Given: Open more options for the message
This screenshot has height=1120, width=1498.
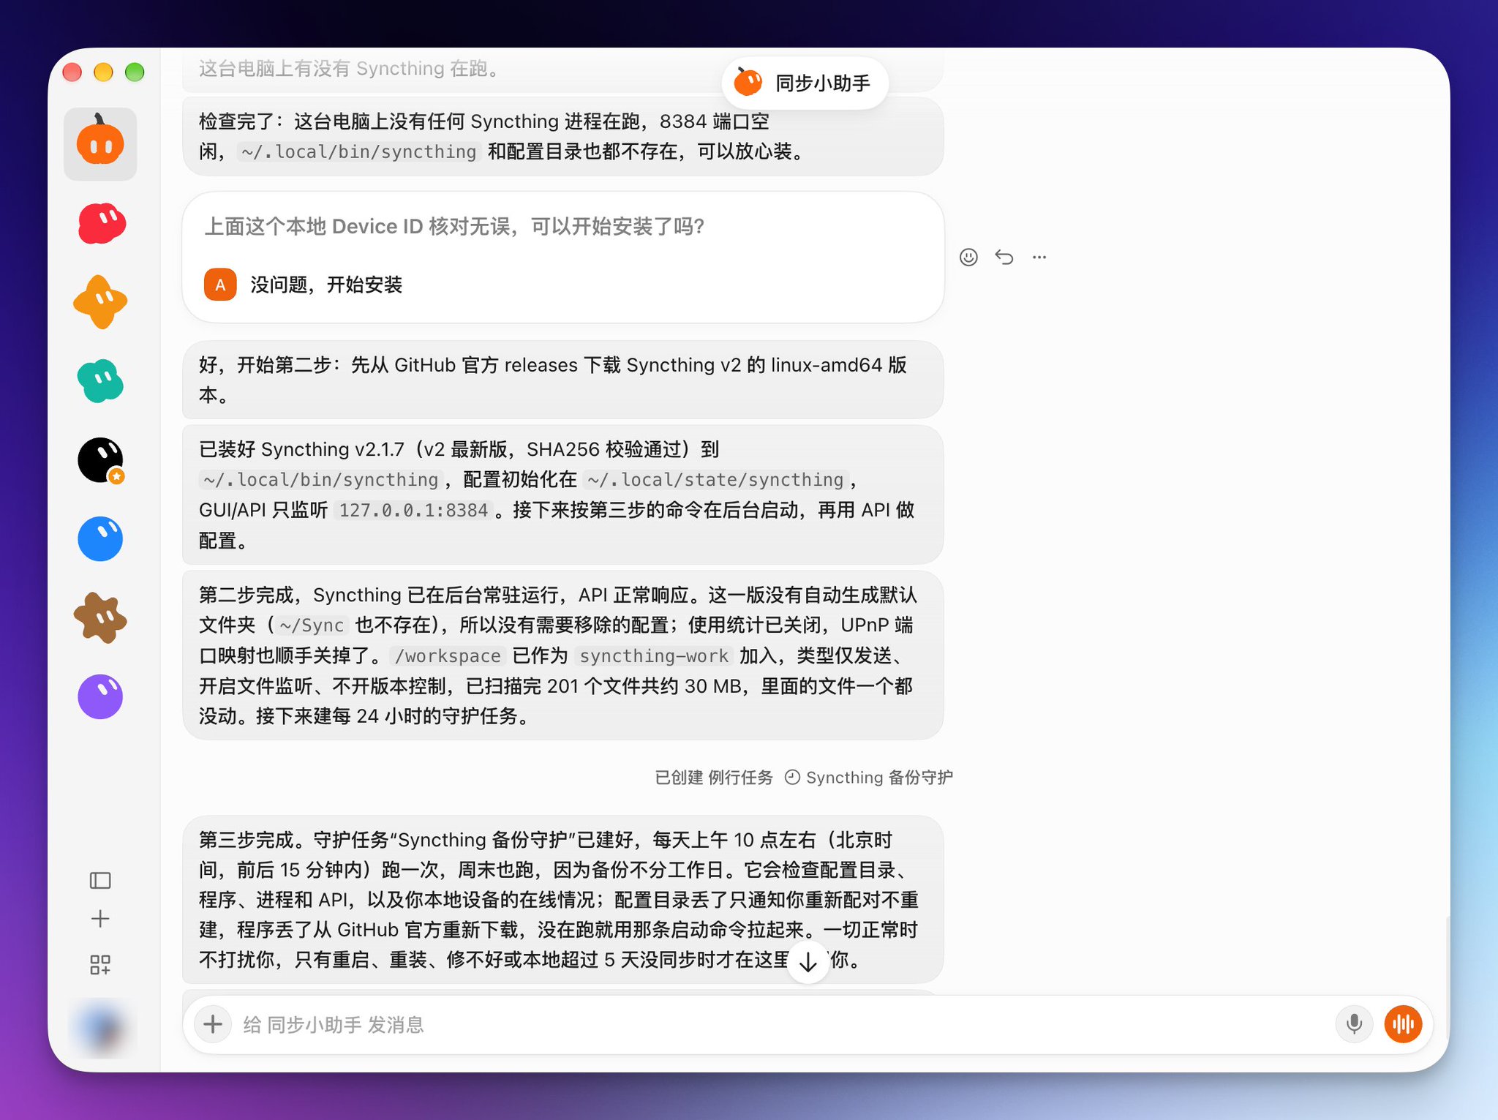Looking at the screenshot, I should click(x=1039, y=258).
